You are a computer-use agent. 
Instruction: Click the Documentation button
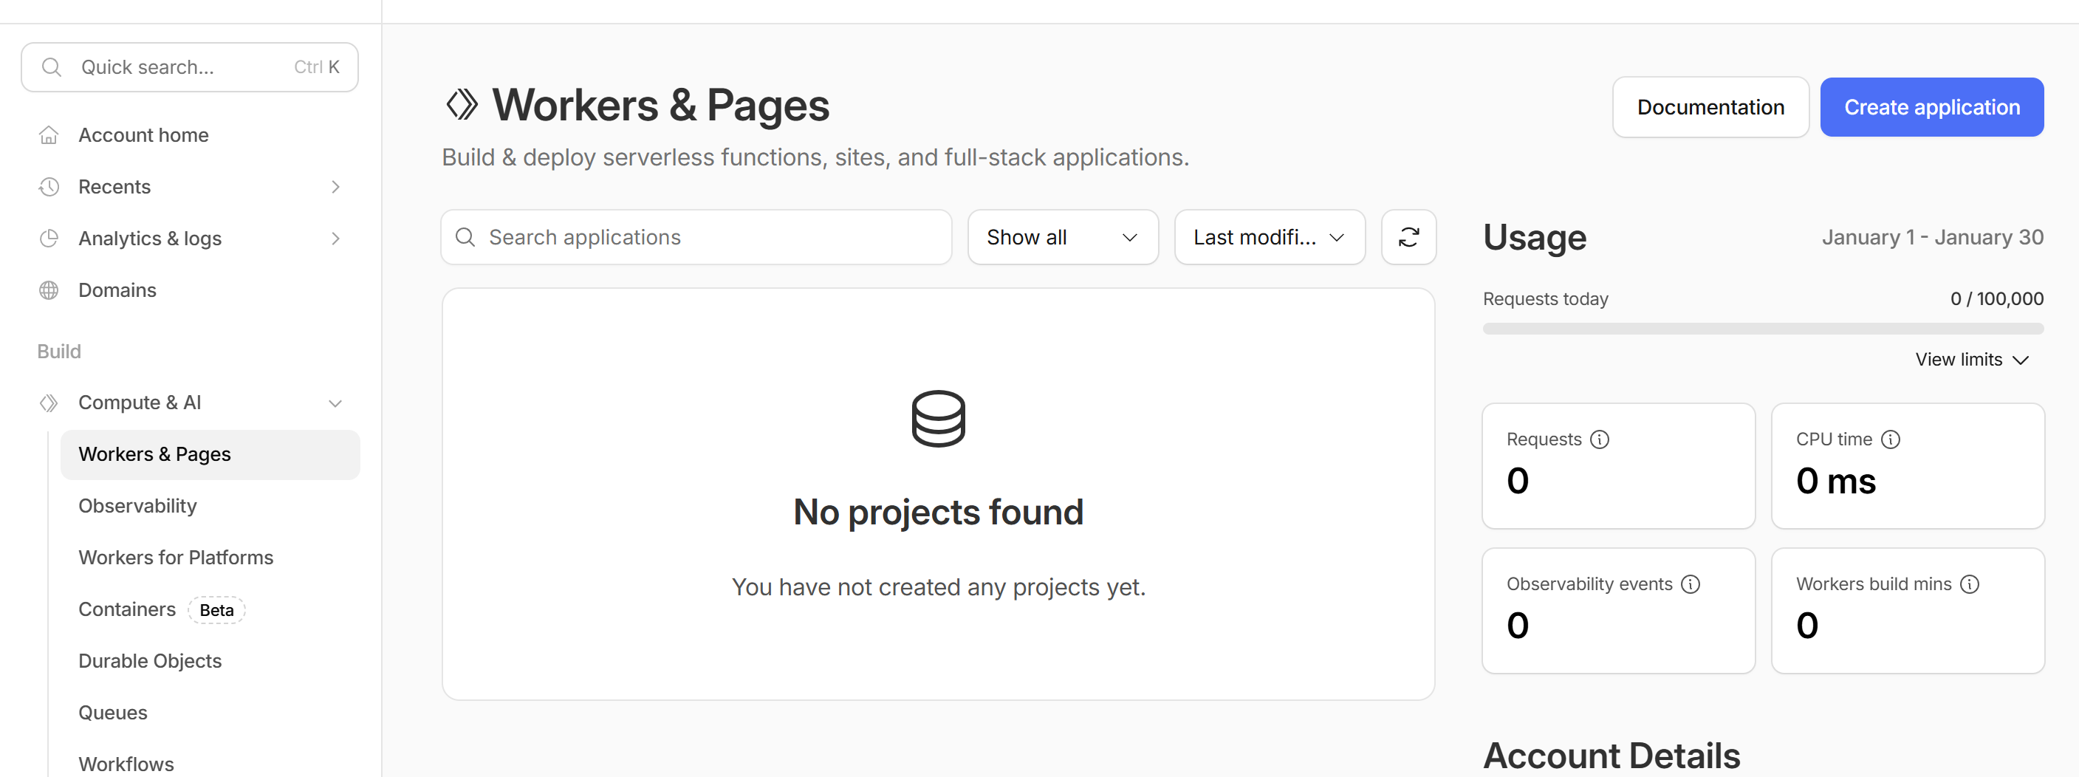tap(1710, 106)
